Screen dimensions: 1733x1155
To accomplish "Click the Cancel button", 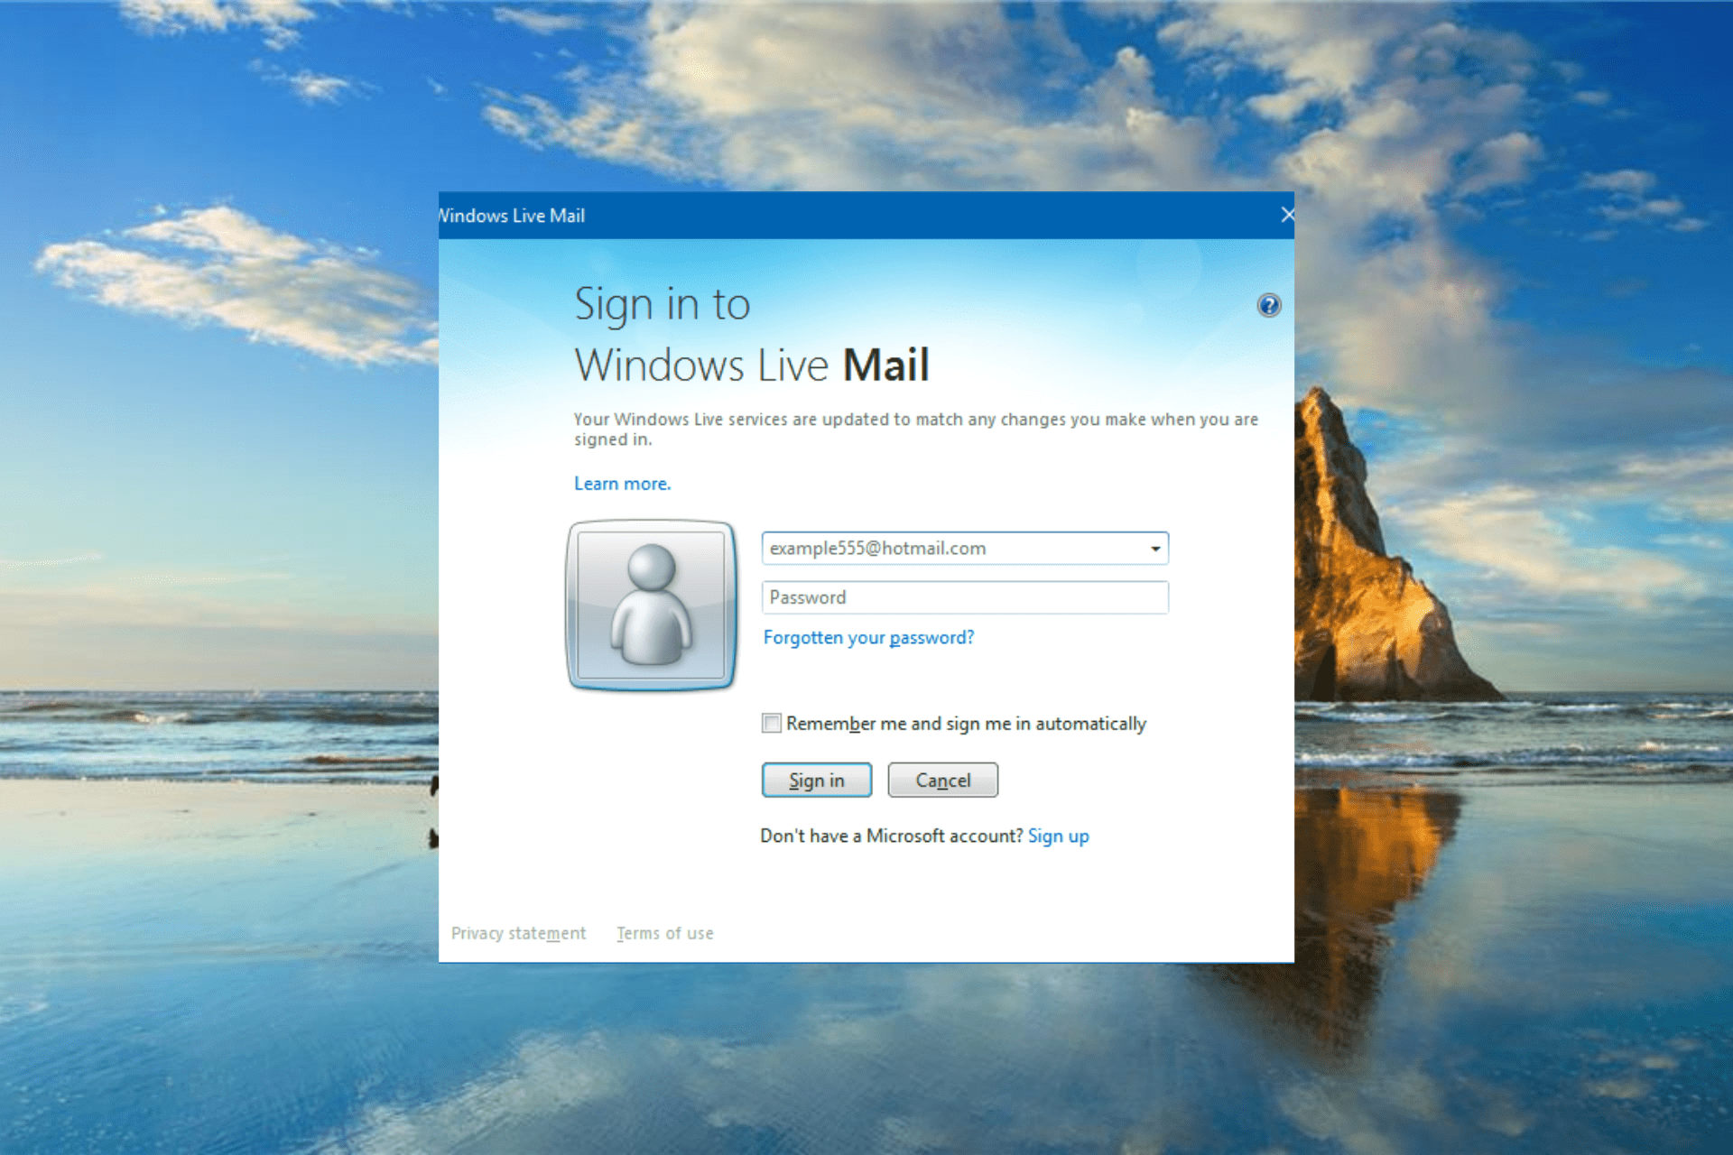I will [x=943, y=780].
